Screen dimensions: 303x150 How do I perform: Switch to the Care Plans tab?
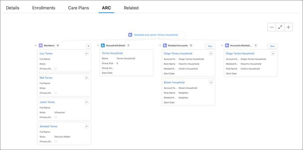click(x=78, y=8)
